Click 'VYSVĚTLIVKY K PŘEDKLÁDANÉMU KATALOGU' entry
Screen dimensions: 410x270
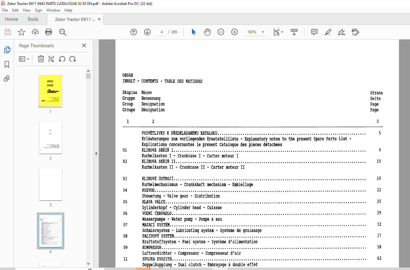(179, 133)
